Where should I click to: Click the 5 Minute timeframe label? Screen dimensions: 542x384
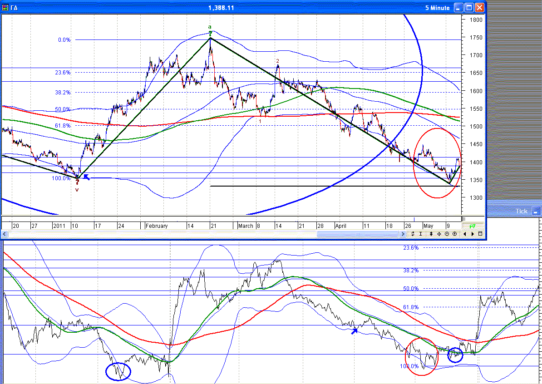coord(437,8)
